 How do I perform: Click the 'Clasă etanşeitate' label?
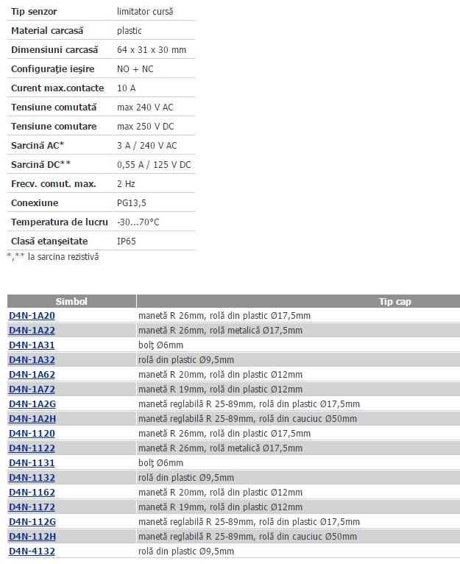[49, 241]
